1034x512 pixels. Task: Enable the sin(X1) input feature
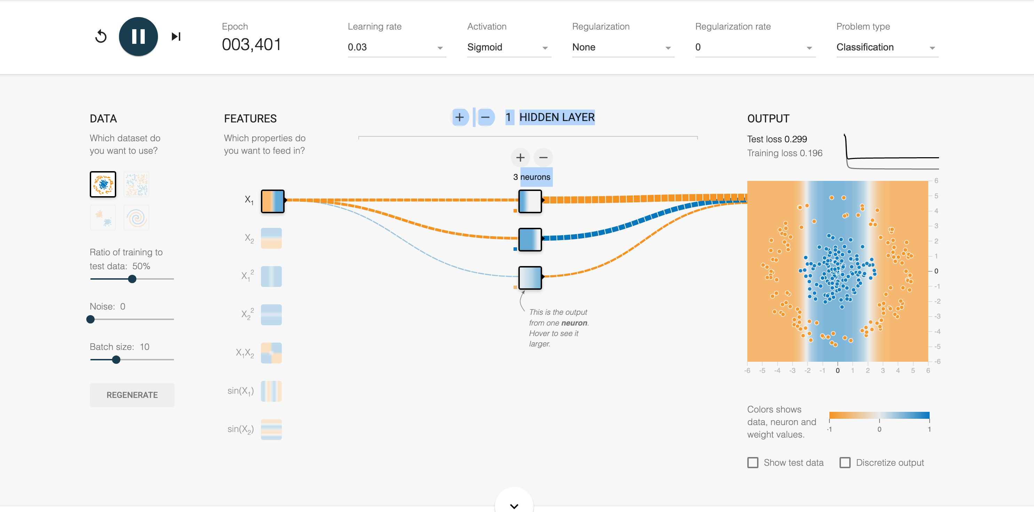tap(271, 391)
